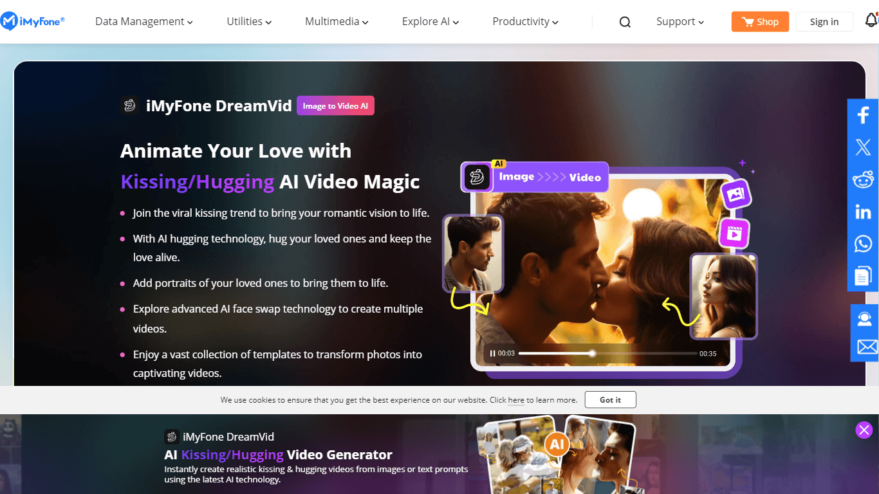Click the email envelope sidebar icon
Viewport: 879px width, 494px height.
(x=867, y=347)
